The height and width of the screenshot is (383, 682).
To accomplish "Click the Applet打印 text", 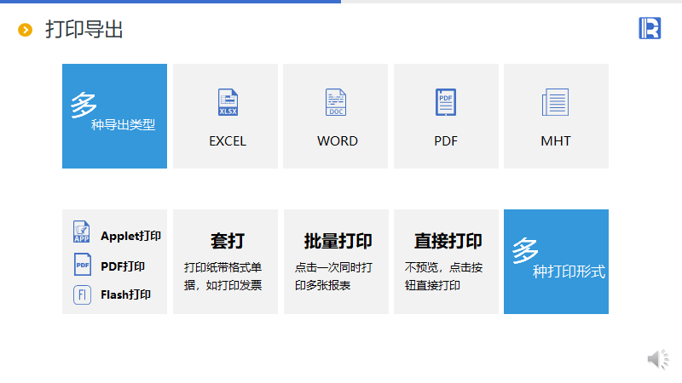I will [x=131, y=236].
